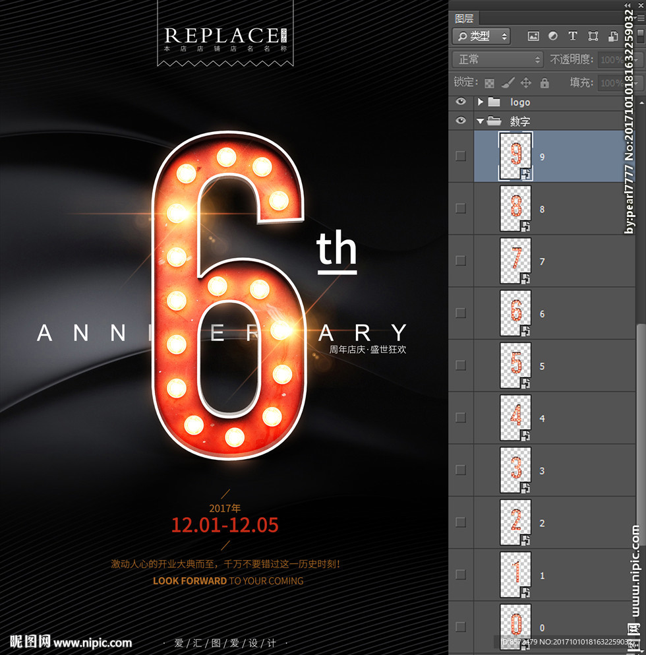The width and height of the screenshot is (646, 655).
Task: Click the adjustment layer filter icon
Action: pyautogui.click(x=552, y=36)
